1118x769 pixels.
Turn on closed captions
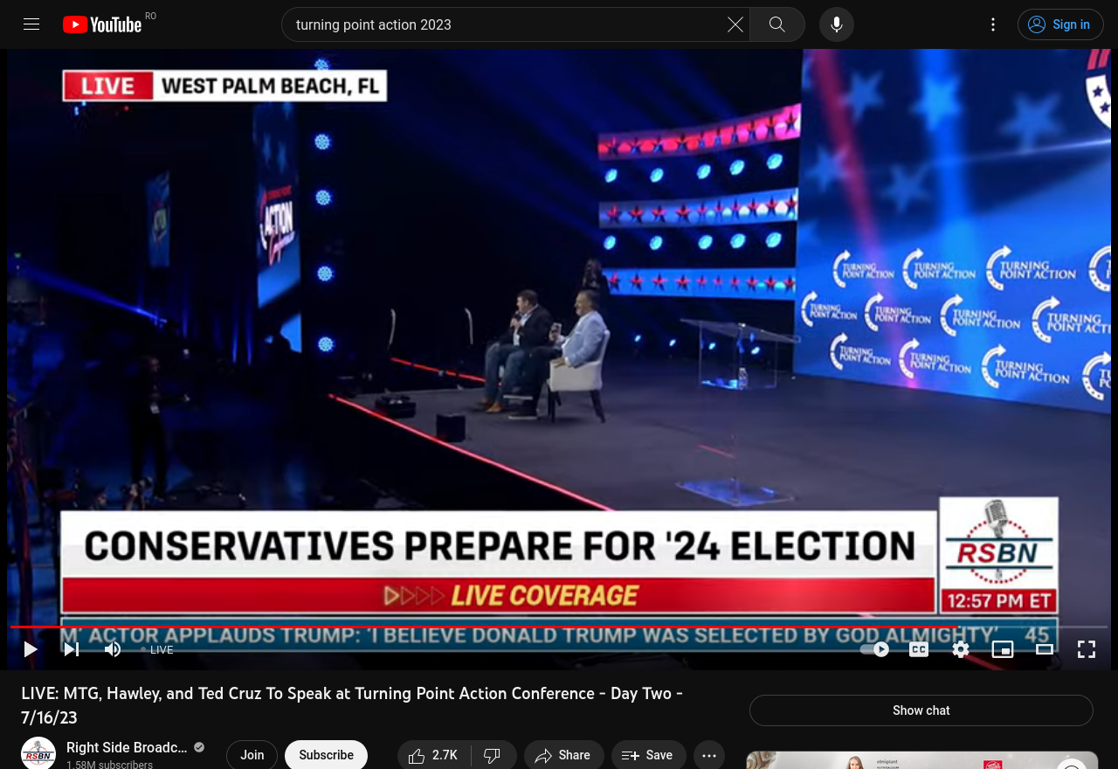coord(919,649)
